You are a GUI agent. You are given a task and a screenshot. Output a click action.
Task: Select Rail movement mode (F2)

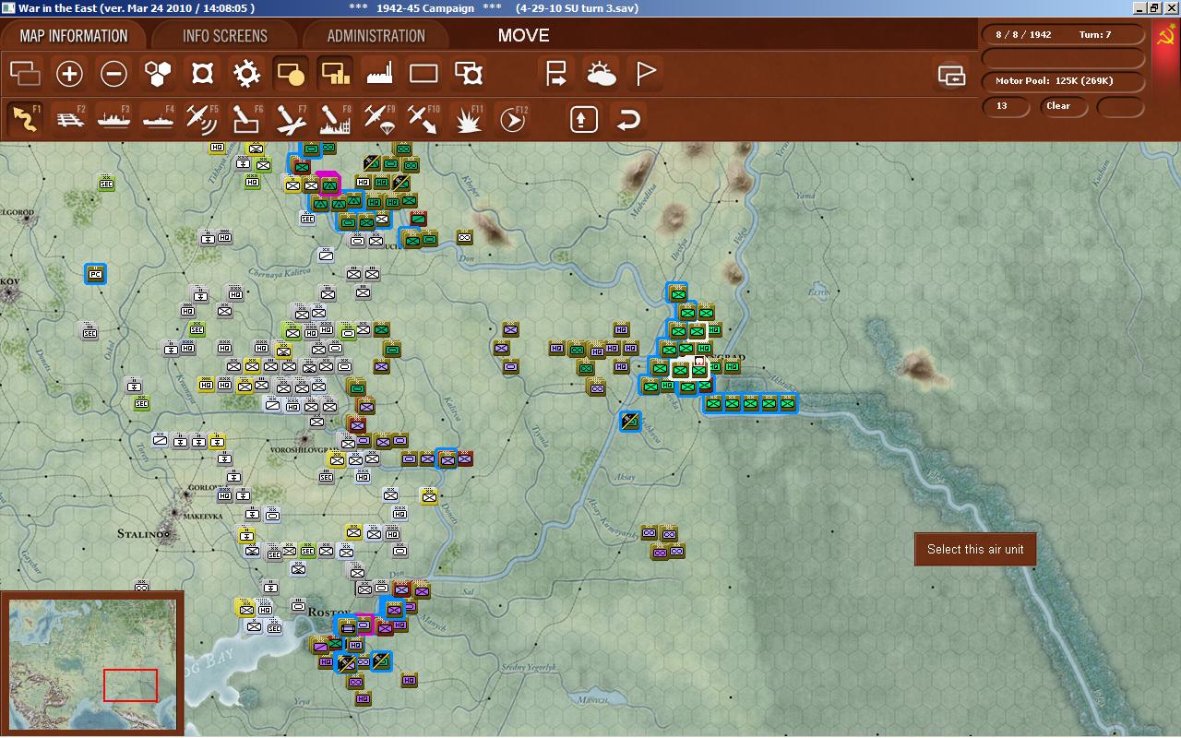[69, 119]
